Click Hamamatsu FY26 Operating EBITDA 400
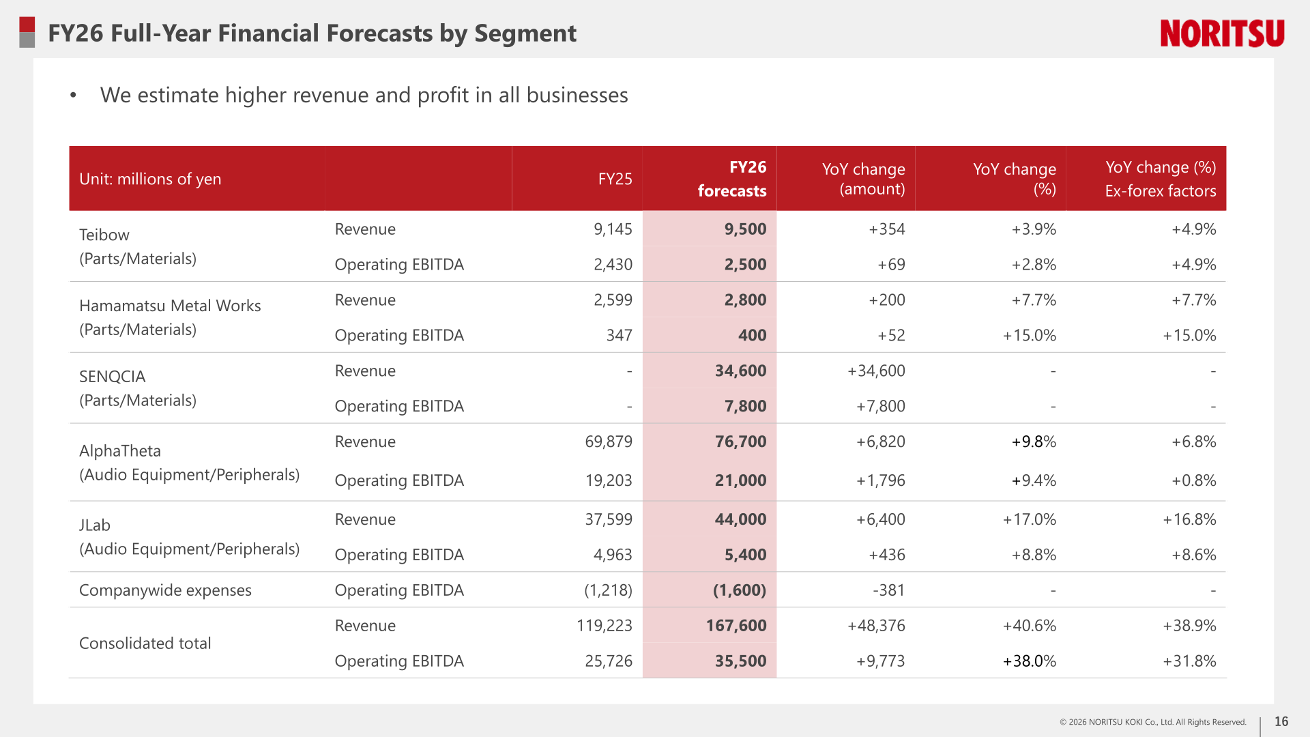Image resolution: width=1310 pixels, height=737 pixels. click(x=752, y=336)
